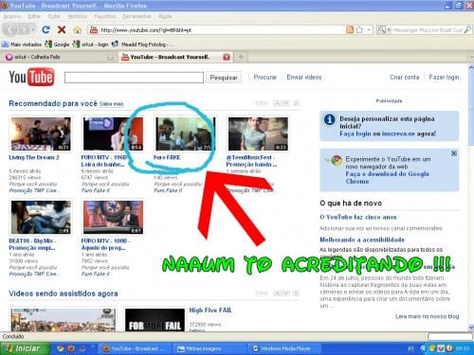Click the back navigation arrow
The image size is (474, 355).
point(10,30)
